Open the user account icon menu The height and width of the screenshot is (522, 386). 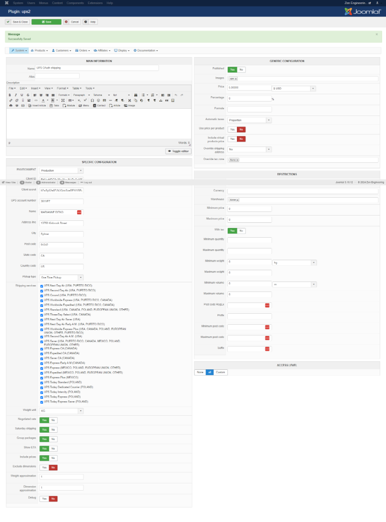coord(377,3)
